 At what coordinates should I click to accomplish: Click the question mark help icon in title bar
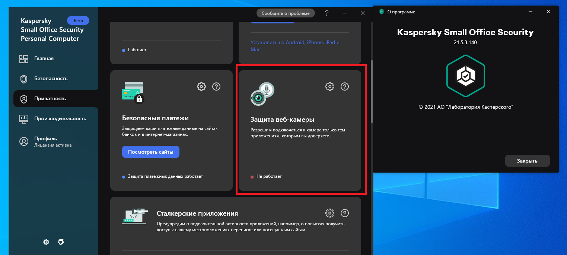tap(327, 13)
